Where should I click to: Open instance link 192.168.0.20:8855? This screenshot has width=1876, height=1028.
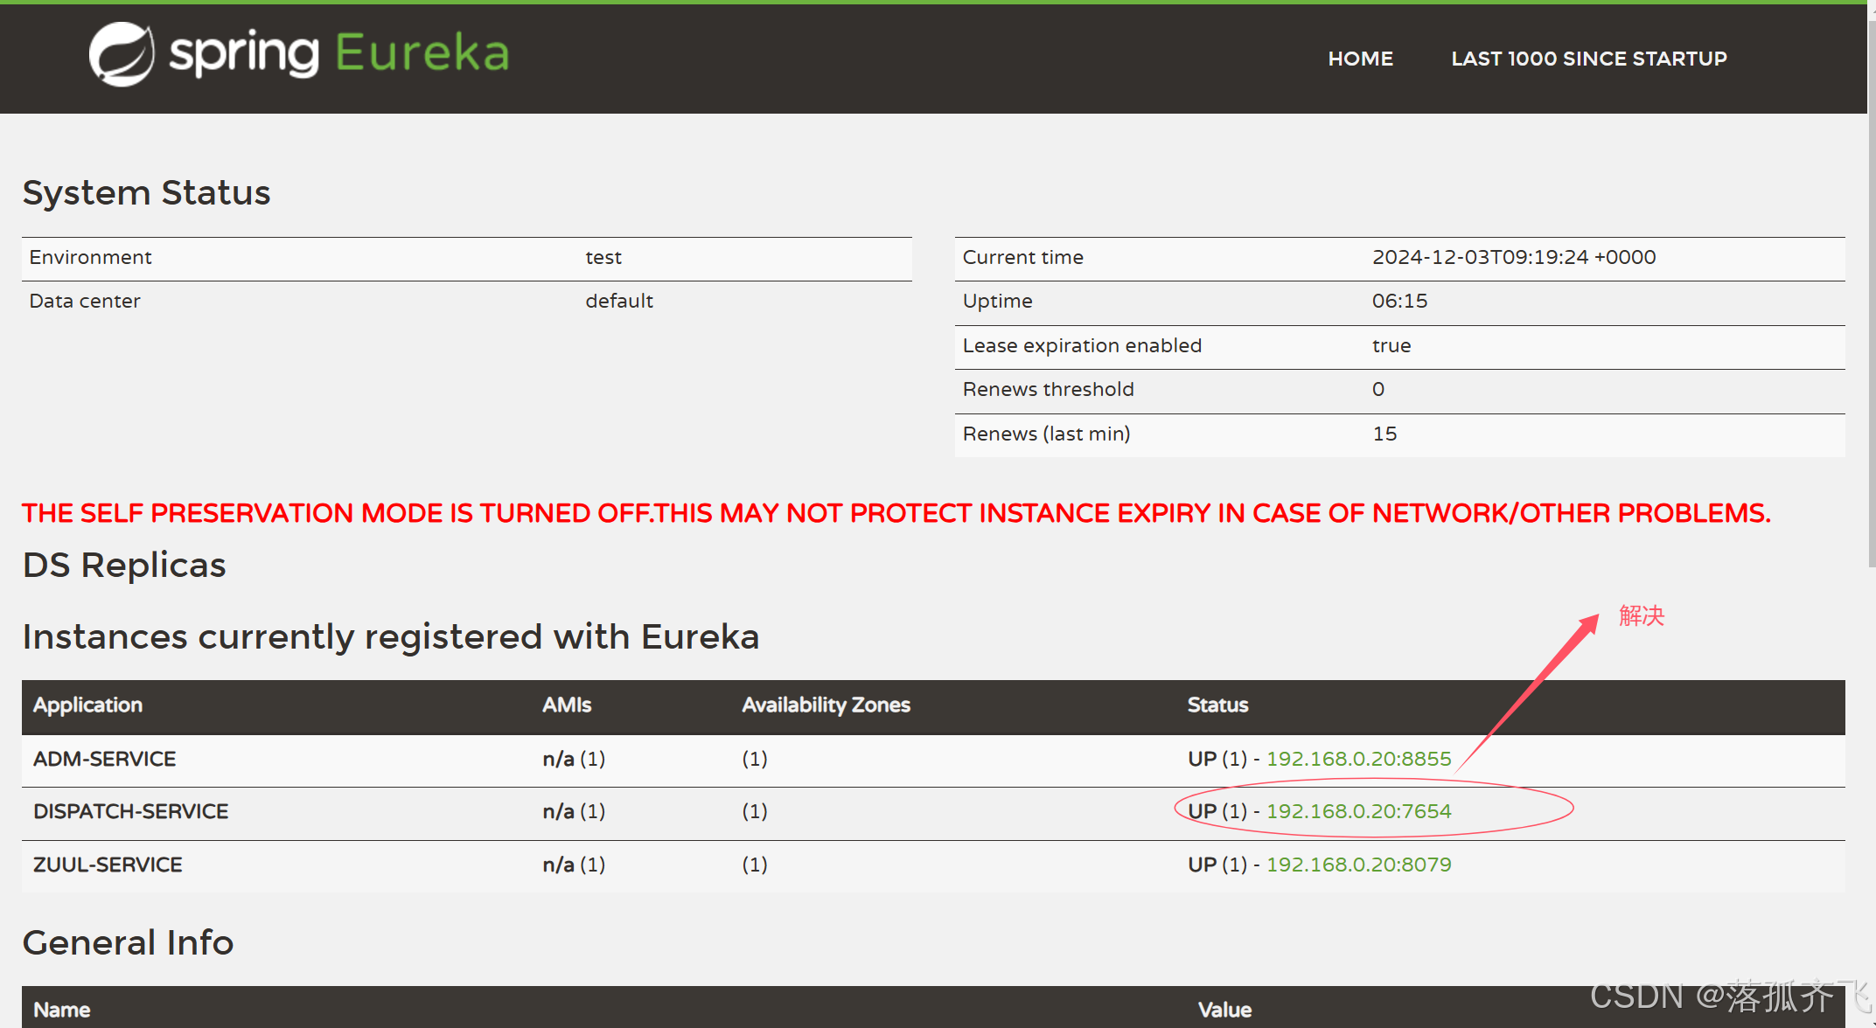[x=1358, y=759]
